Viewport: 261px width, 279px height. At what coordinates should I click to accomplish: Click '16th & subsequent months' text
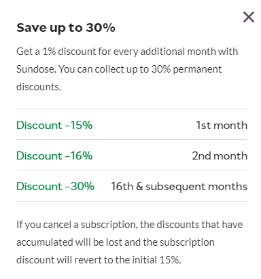pyautogui.click(x=179, y=187)
